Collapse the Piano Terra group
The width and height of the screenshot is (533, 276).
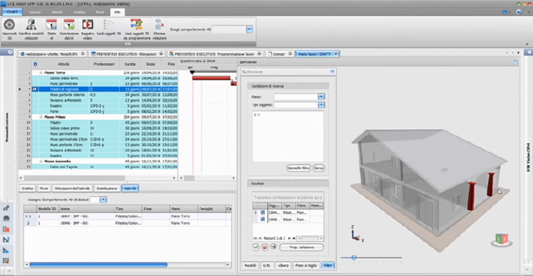coord(41,73)
